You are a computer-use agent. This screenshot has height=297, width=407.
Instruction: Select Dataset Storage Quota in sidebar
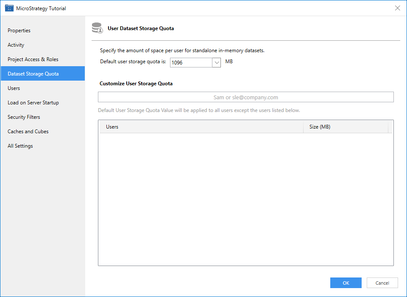(33, 74)
